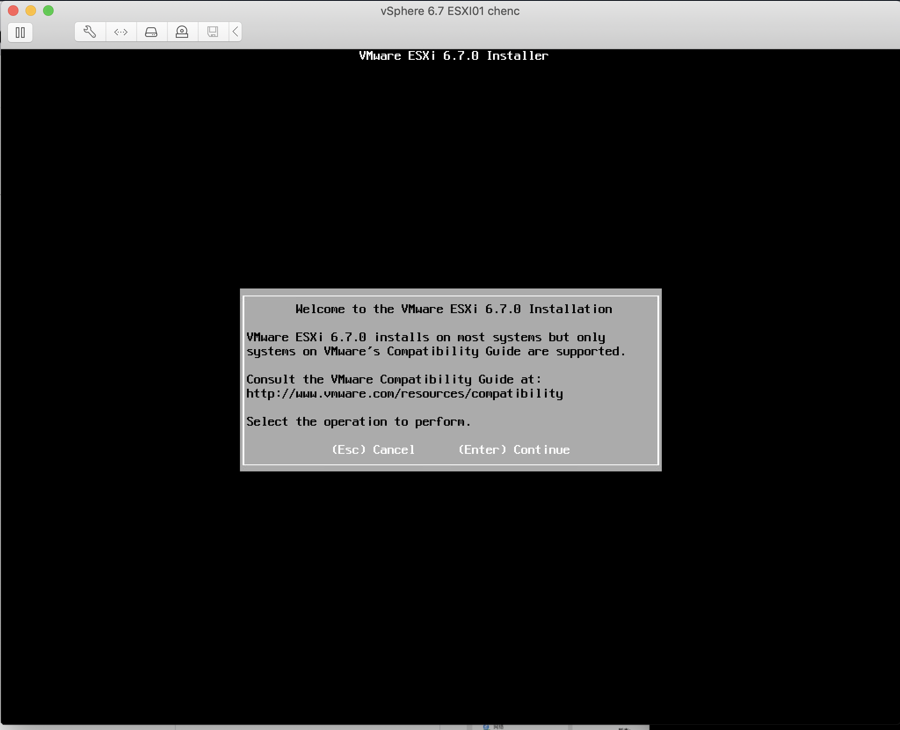Click the 'Welcome to the VMware ESXi 6.7.0 Installation' heading
The height and width of the screenshot is (730, 900).
click(454, 309)
